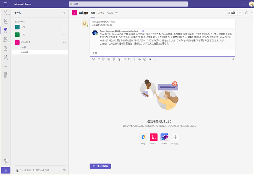254x175 pixels.
Task: Show more apps via rail ellipsis
Action: (6, 66)
